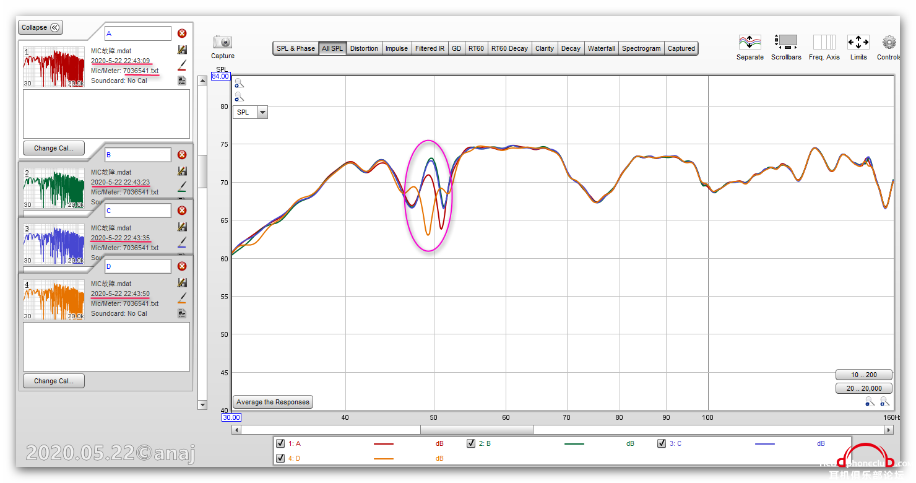Remove measurement D using red X

coord(182,266)
